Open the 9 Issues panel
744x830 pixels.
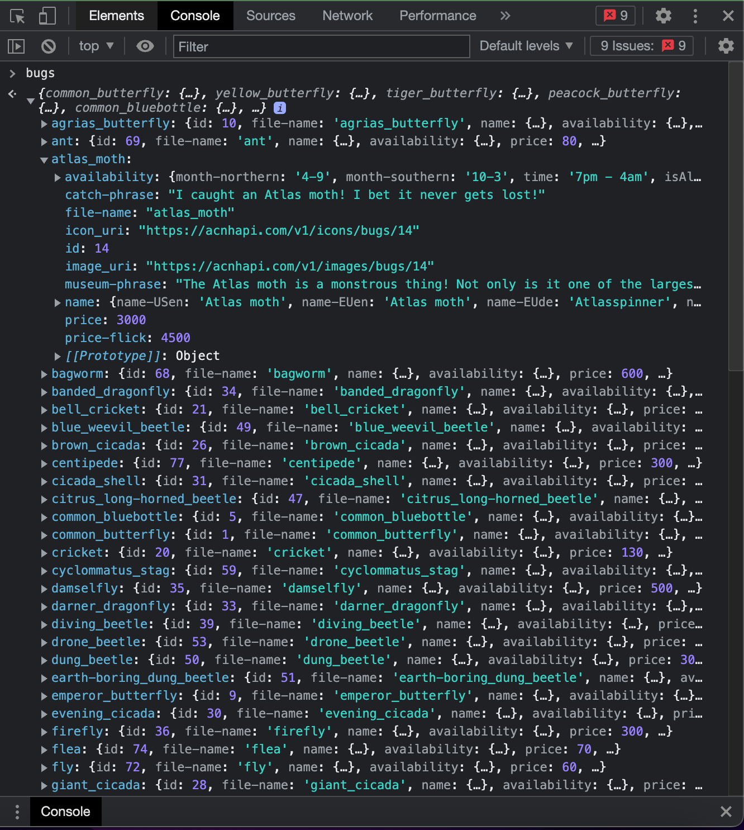(641, 46)
